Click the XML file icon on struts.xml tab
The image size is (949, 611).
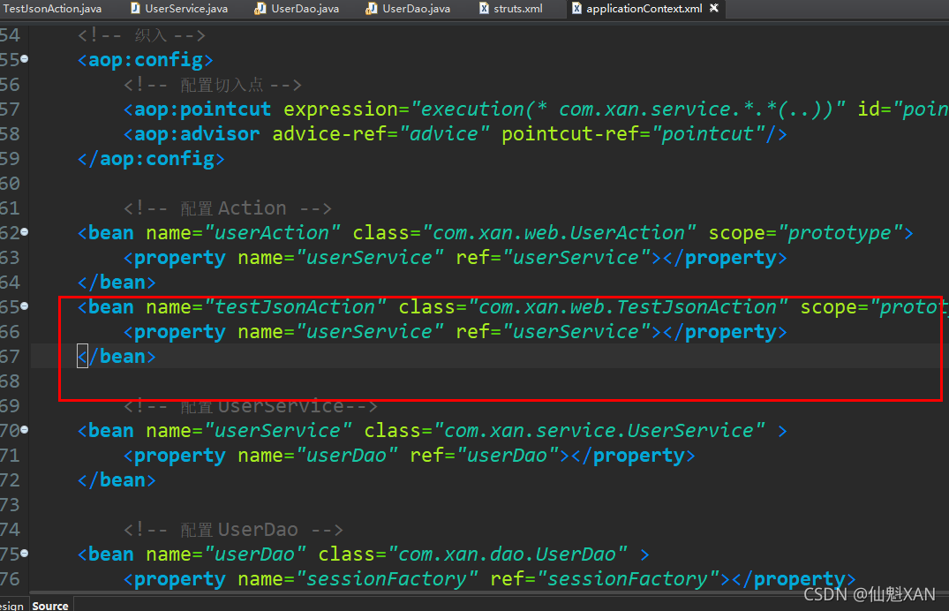[x=484, y=9]
